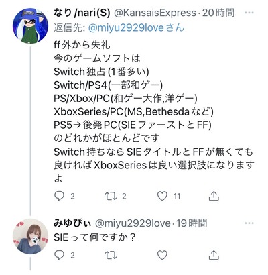
Task: Open @KansaisExpress profile handle
Action: (x=155, y=13)
